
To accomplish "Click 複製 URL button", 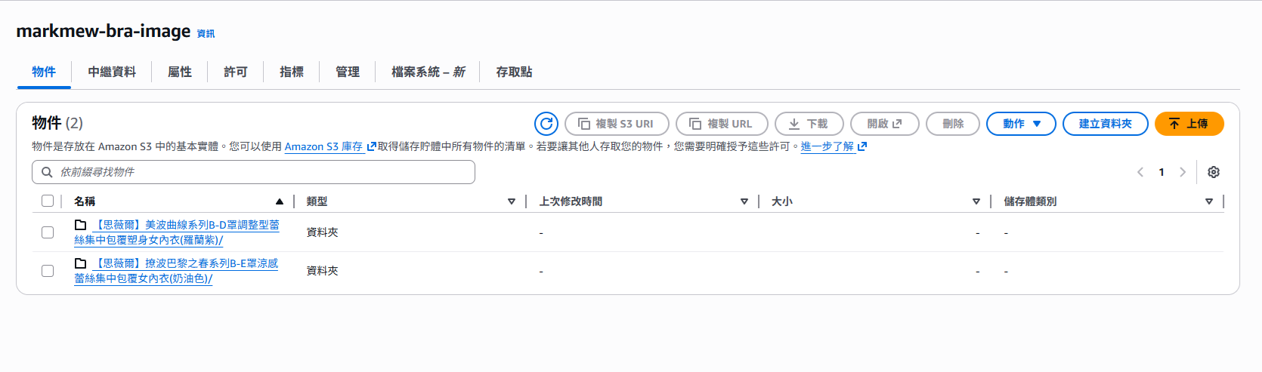I will [722, 124].
